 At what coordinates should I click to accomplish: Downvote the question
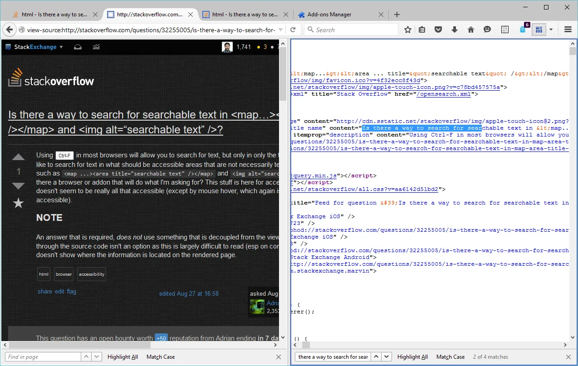(x=18, y=186)
